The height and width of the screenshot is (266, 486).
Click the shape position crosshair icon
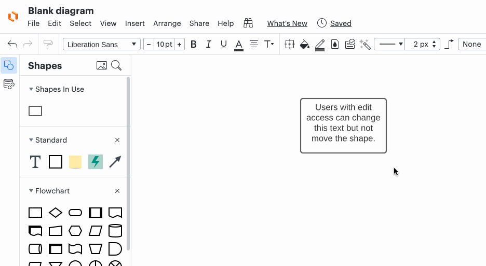pos(290,44)
